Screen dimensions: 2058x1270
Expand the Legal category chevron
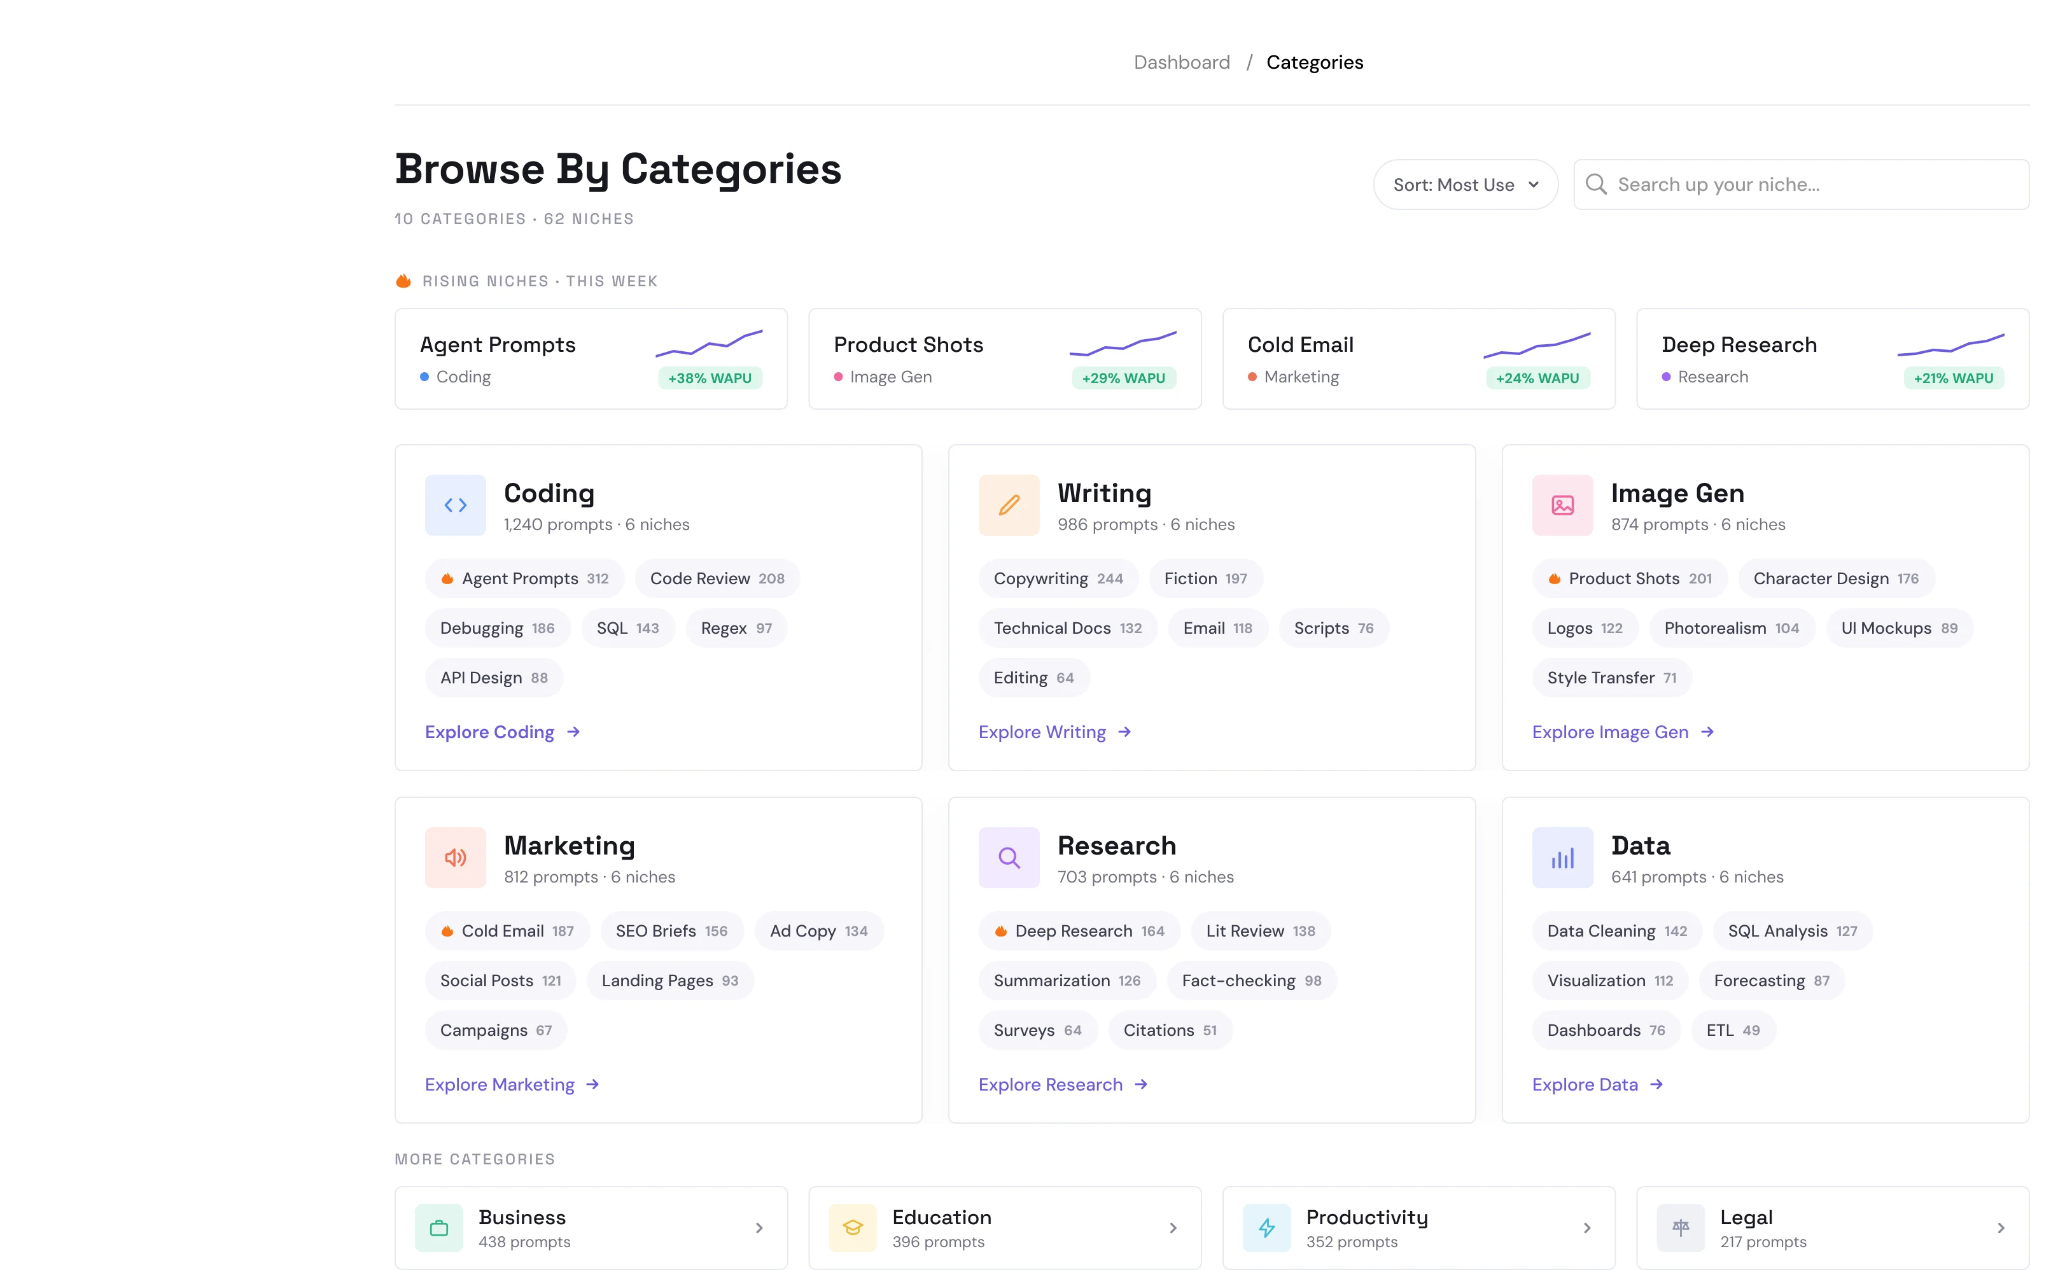pos(2002,1228)
